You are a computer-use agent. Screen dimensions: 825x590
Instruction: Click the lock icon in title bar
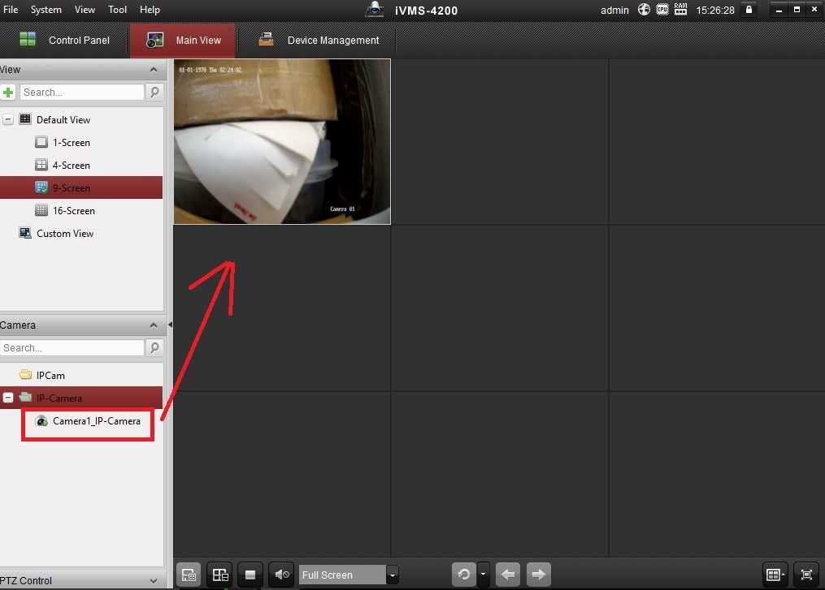coord(748,10)
